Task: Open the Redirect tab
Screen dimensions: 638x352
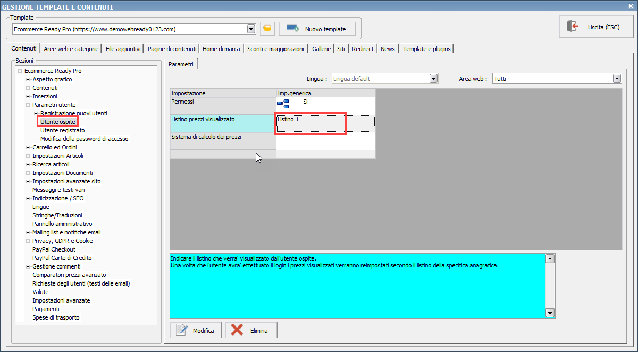Action: pos(363,49)
